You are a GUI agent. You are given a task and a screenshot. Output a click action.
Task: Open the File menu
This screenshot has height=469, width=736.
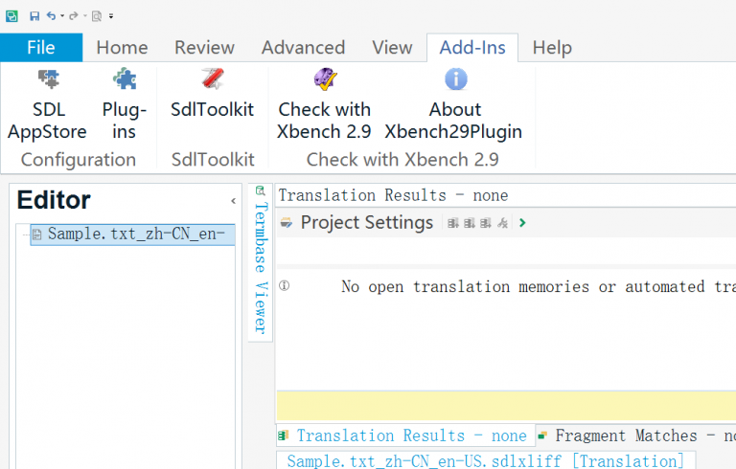click(41, 47)
